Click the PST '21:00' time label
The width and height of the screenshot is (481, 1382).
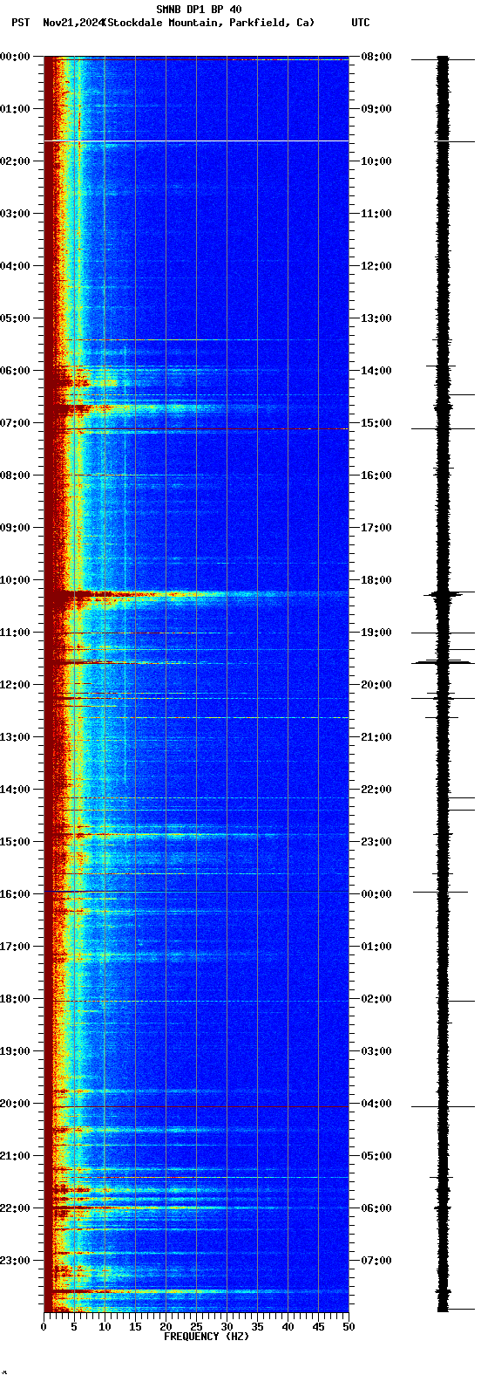15,1156
